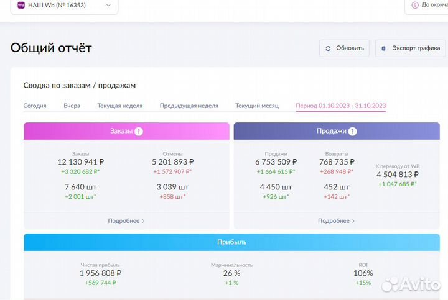Click the refresh icon in Обновить button
Viewport: 448px width, 300px height.
tap(329, 48)
